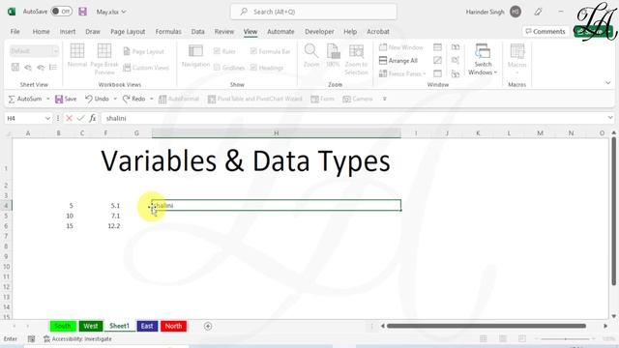Viewport: 619px width, 348px height.
Task: Switch to the Home tab
Action: click(41, 32)
